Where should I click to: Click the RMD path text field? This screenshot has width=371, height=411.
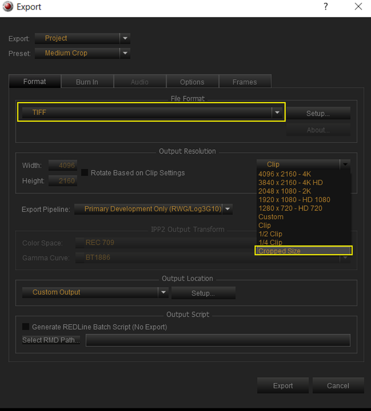(218, 340)
